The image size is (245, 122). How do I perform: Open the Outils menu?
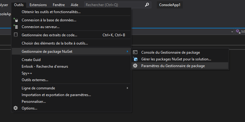pyautogui.click(x=19, y=5)
